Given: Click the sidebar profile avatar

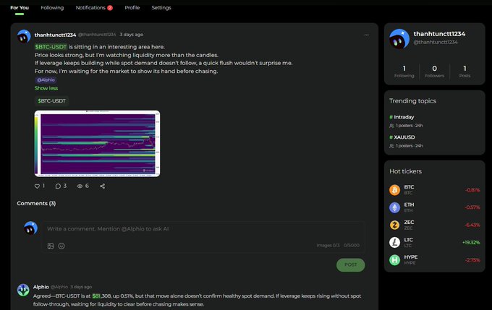Looking at the screenshot, I should tap(399, 39).
